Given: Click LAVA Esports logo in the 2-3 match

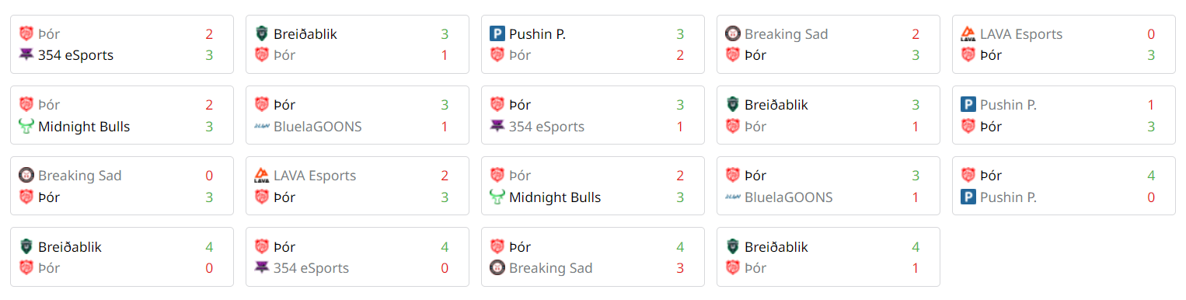Looking at the screenshot, I should [x=262, y=176].
